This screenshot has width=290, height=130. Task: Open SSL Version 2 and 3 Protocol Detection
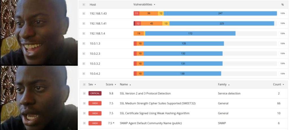coord(145,93)
